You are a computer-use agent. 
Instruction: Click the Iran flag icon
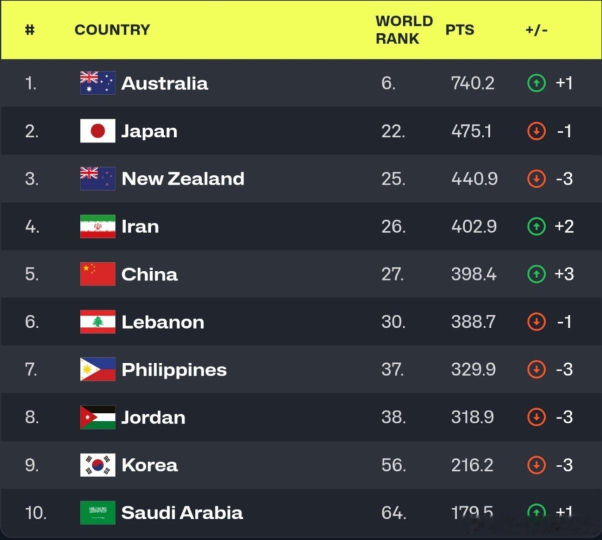click(x=97, y=226)
